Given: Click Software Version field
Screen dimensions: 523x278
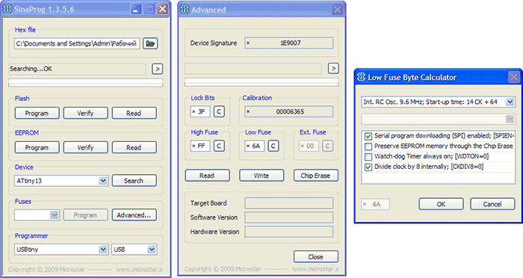Looking at the screenshot, I should tap(288, 217).
